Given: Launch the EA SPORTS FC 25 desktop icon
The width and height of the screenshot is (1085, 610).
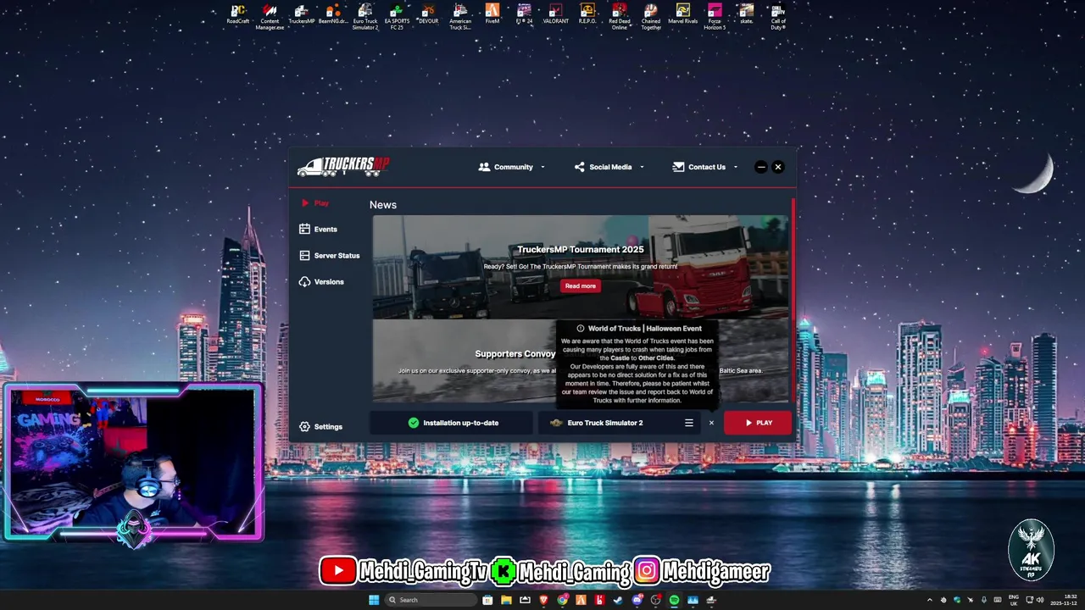Looking at the screenshot, I should [396, 17].
